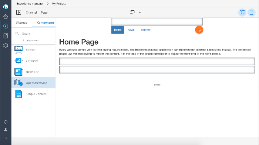Click the News List label

32,72
